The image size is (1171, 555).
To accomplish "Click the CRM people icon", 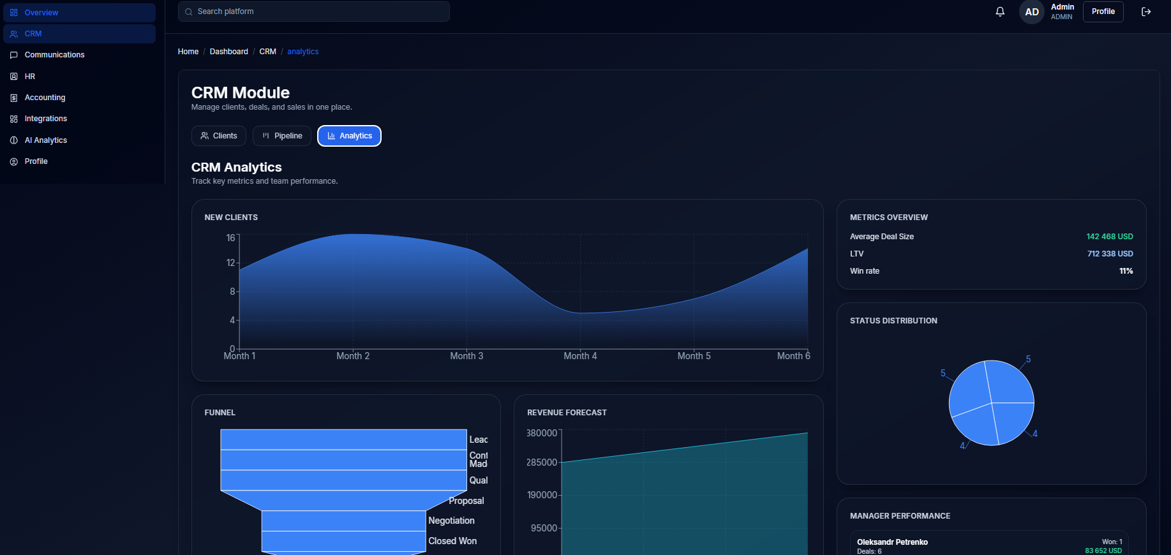I will [x=14, y=34].
